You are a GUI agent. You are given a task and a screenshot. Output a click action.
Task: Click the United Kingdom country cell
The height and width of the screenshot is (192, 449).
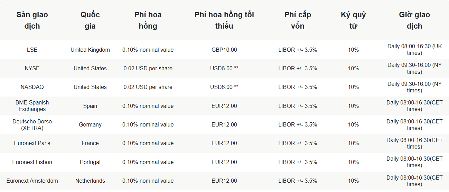(x=90, y=50)
